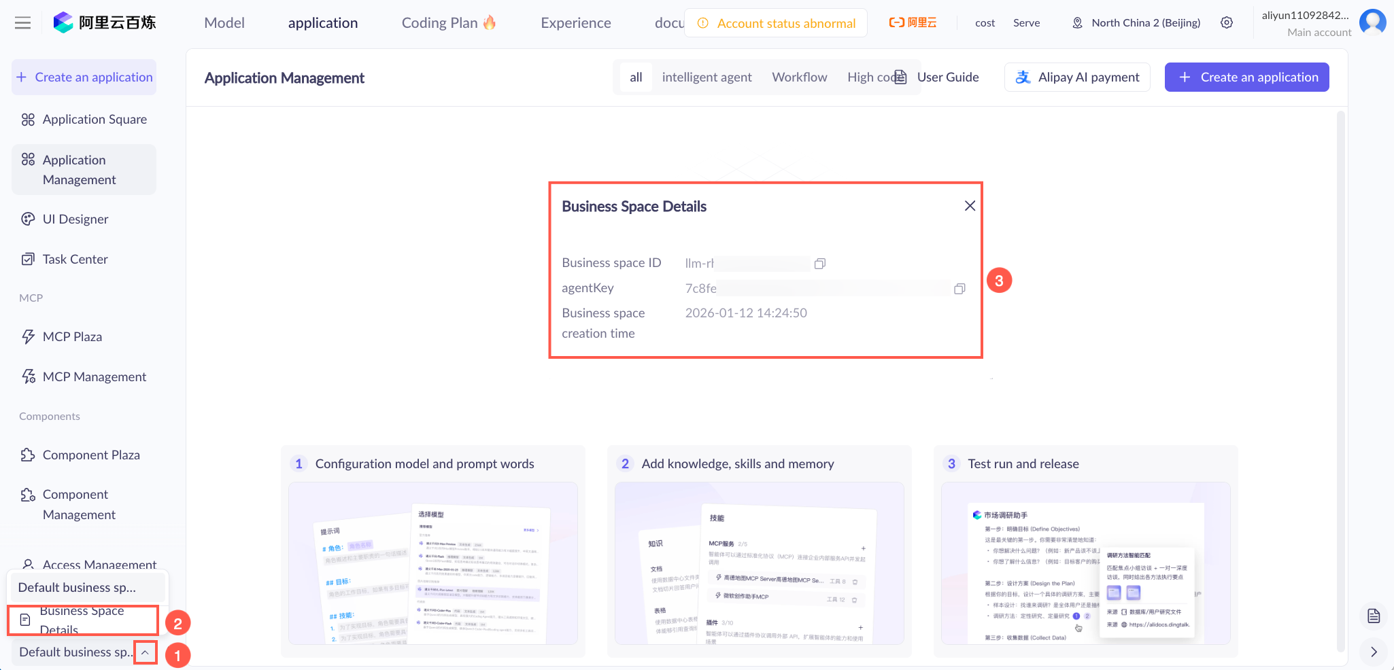Open Coding Plan tab
Screen dimensions: 1394x670
pos(449,23)
